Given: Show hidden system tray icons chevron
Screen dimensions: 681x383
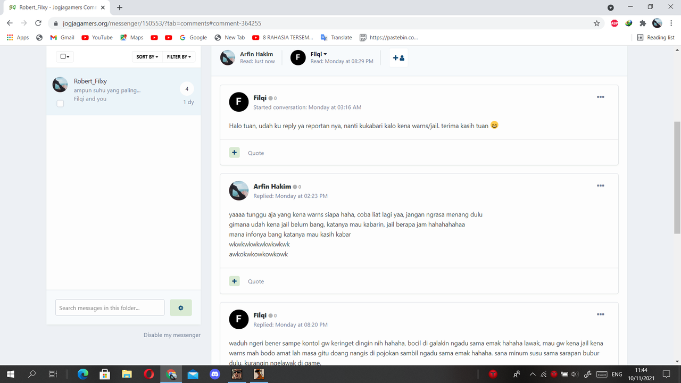Looking at the screenshot, I should click(x=533, y=374).
